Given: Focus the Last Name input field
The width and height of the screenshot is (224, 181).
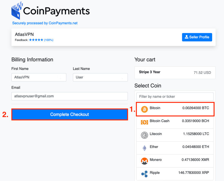Looking at the screenshot, I should [100, 77].
